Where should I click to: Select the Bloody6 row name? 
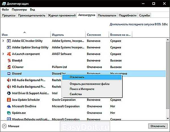click(x=17, y=60)
